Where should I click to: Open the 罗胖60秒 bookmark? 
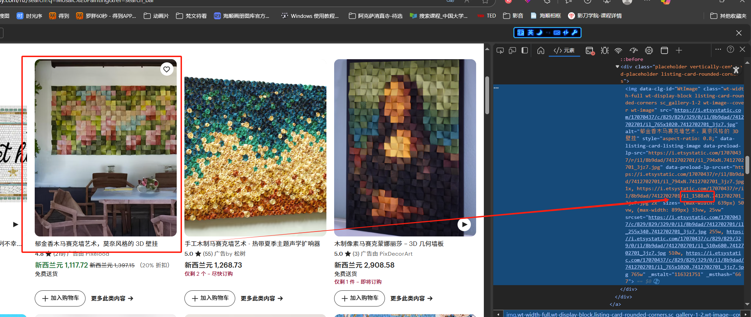click(x=106, y=16)
